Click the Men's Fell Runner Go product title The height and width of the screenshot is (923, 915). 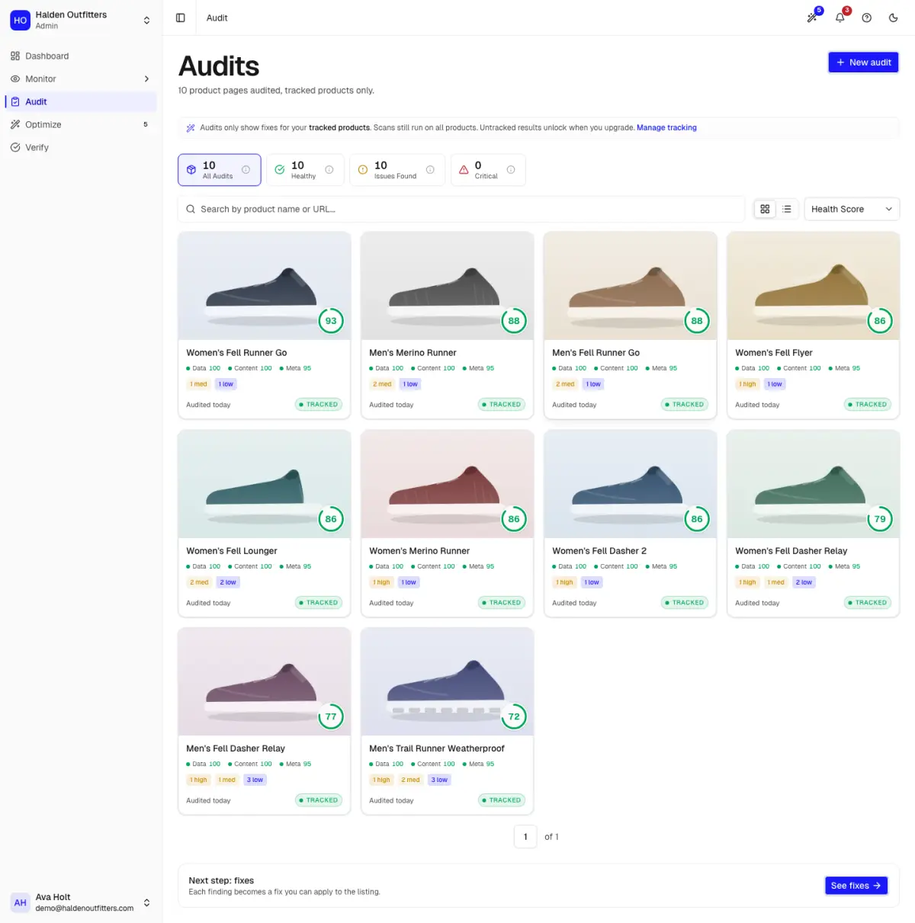coord(596,353)
